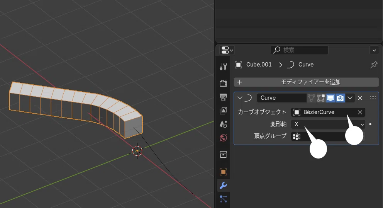The width and height of the screenshot is (383, 208).
Task: Click the Curve breadcrumb label
Action: [x=306, y=65]
